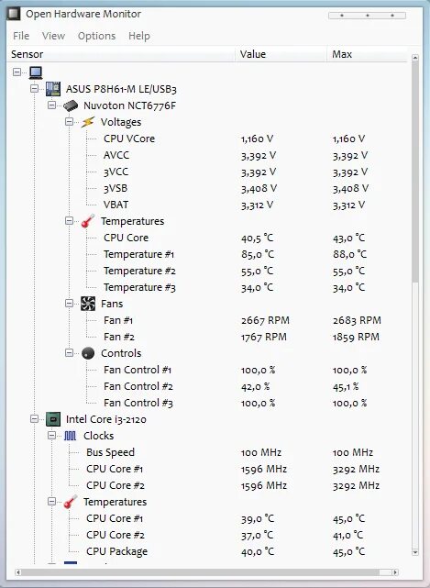This screenshot has width=430, height=588.
Task: Click the Controls knob icon
Action: point(88,353)
